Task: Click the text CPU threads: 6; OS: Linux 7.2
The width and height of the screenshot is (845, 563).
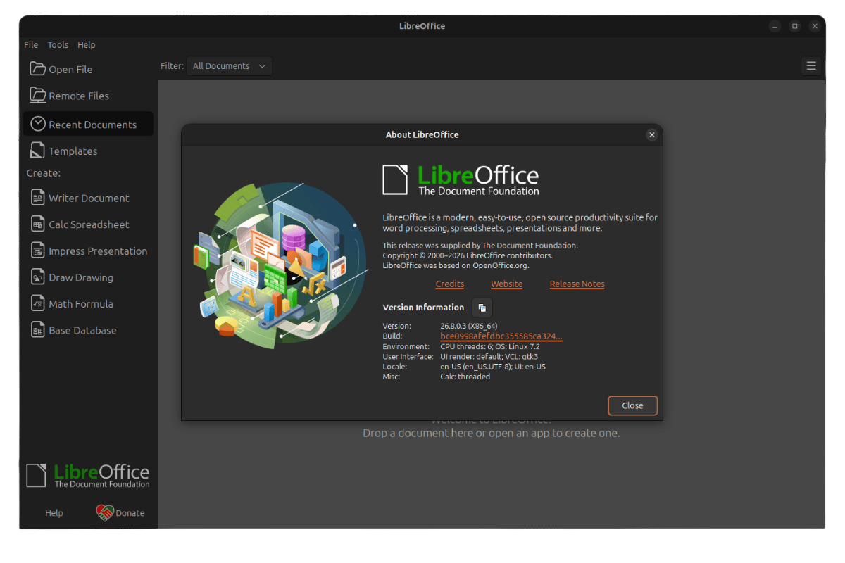Action: (490, 346)
